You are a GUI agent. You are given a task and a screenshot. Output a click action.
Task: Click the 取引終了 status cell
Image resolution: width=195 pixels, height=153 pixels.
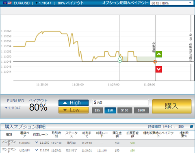point(71,151)
